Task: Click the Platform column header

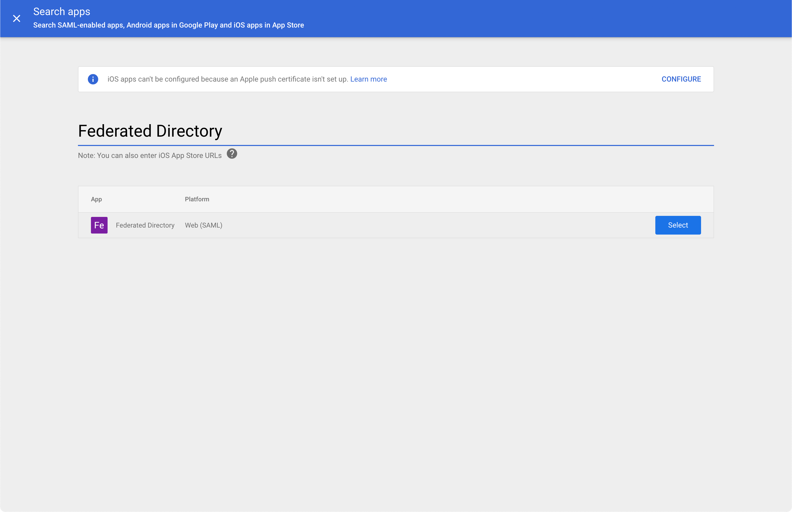Action: tap(196, 199)
